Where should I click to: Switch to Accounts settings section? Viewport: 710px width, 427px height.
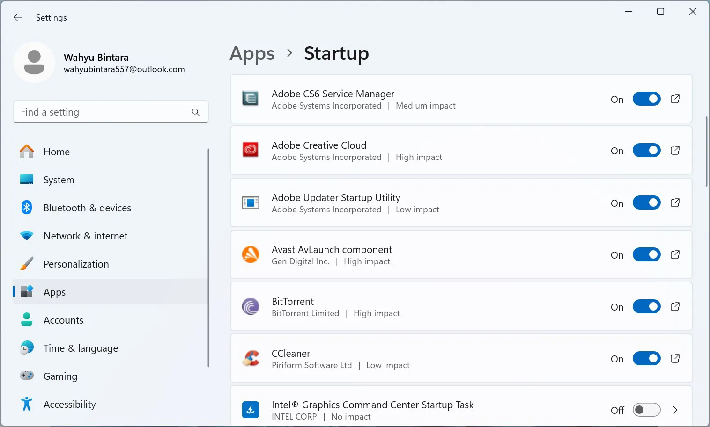tap(63, 320)
